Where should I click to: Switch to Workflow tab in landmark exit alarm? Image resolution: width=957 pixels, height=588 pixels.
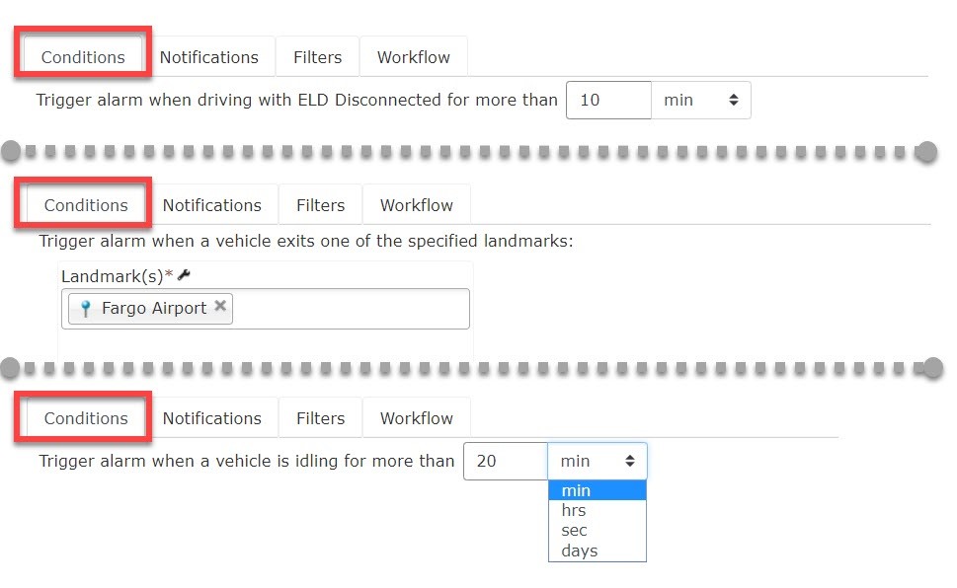tap(416, 205)
